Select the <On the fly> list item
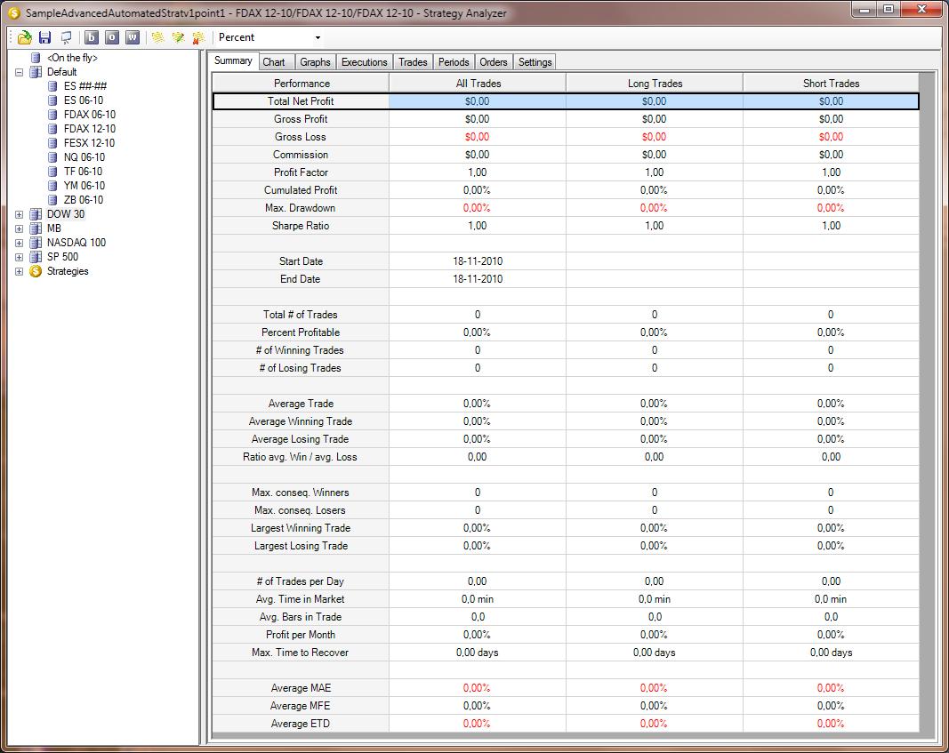The image size is (949, 753). pyautogui.click(x=72, y=58)
